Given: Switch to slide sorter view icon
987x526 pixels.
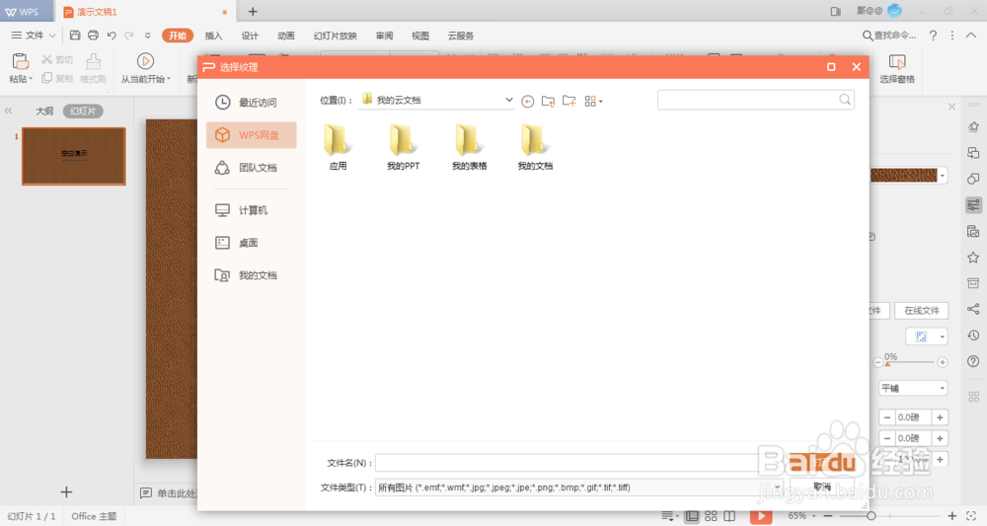Looking at the screenshot, I should pos(711,516).
